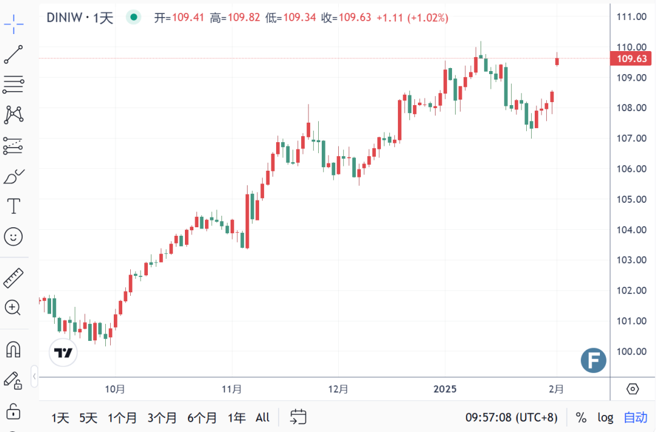The height and width of the screenshot is (432, 657).
Task: Collapse the left drawing toolbar arrow
Action: [34, 377]
